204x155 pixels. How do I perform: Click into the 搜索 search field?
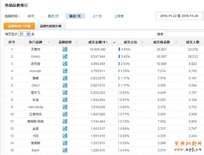click(185, 34)
